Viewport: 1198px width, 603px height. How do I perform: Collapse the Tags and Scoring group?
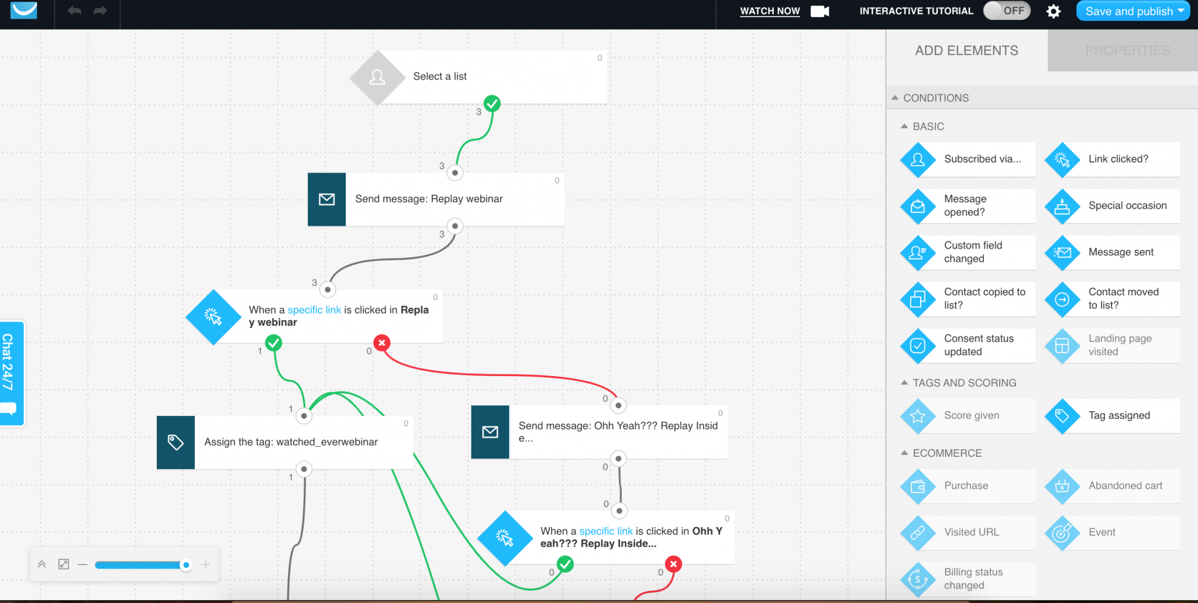click(x=904, y=383)
